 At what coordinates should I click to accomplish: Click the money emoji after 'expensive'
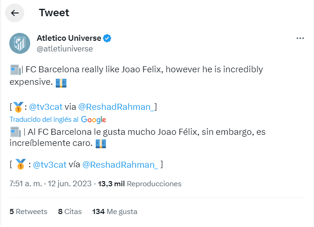61,82
